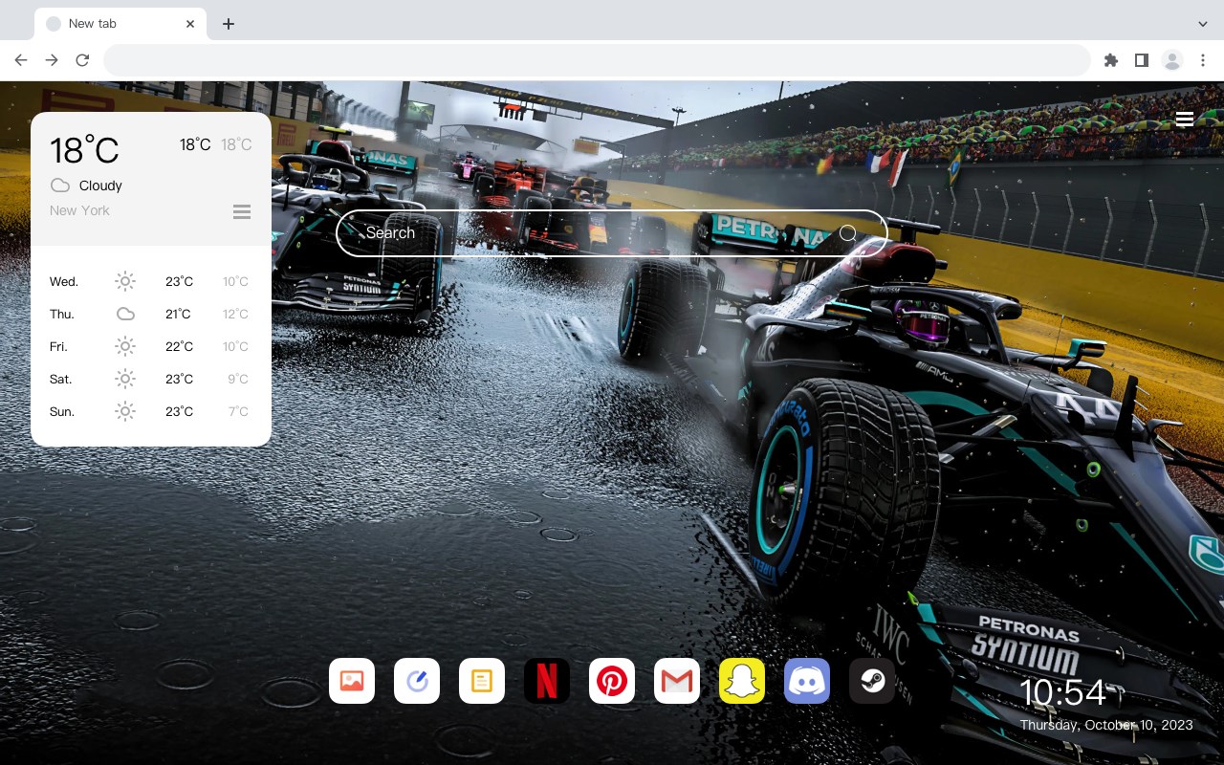1224x765 pixels.
Task: Click the Cloudy weather icon
Action: [60, 186]
